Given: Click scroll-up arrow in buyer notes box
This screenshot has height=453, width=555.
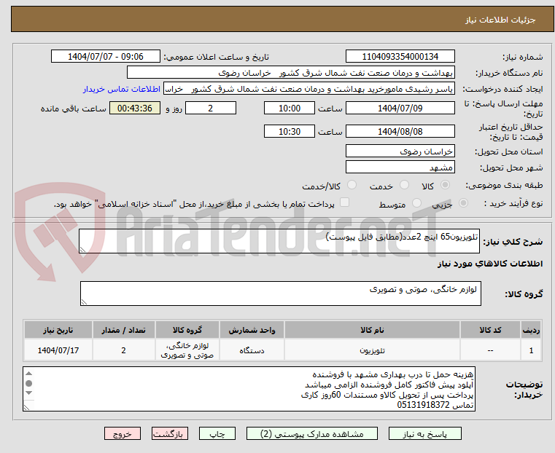Looking at the screenshot, I should (x=29, y=374).
